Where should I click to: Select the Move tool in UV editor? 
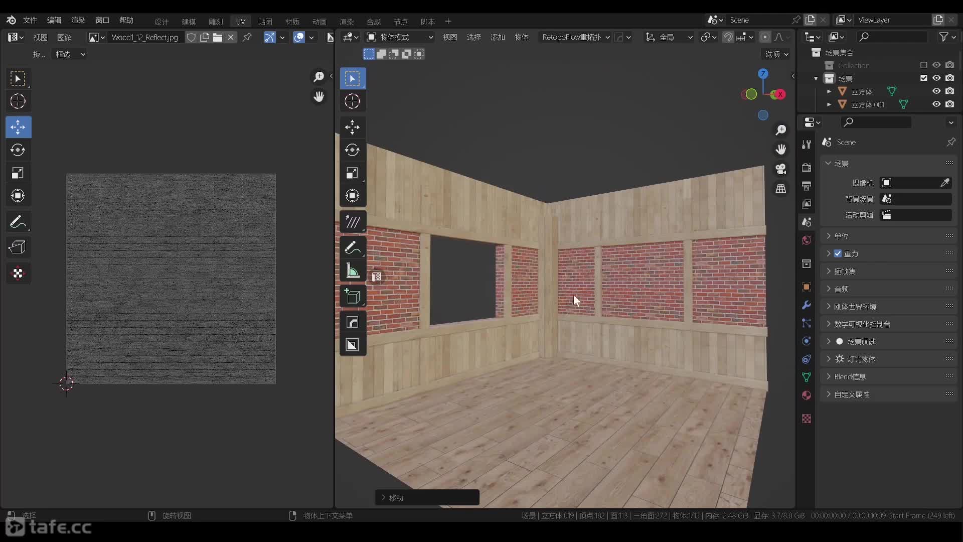(18, 127)
